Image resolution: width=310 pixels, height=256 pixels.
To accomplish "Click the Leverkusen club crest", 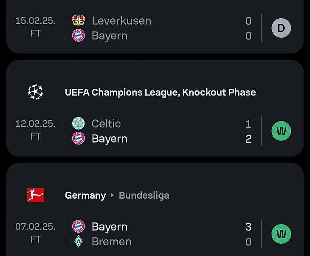I will tap(79, 20).
